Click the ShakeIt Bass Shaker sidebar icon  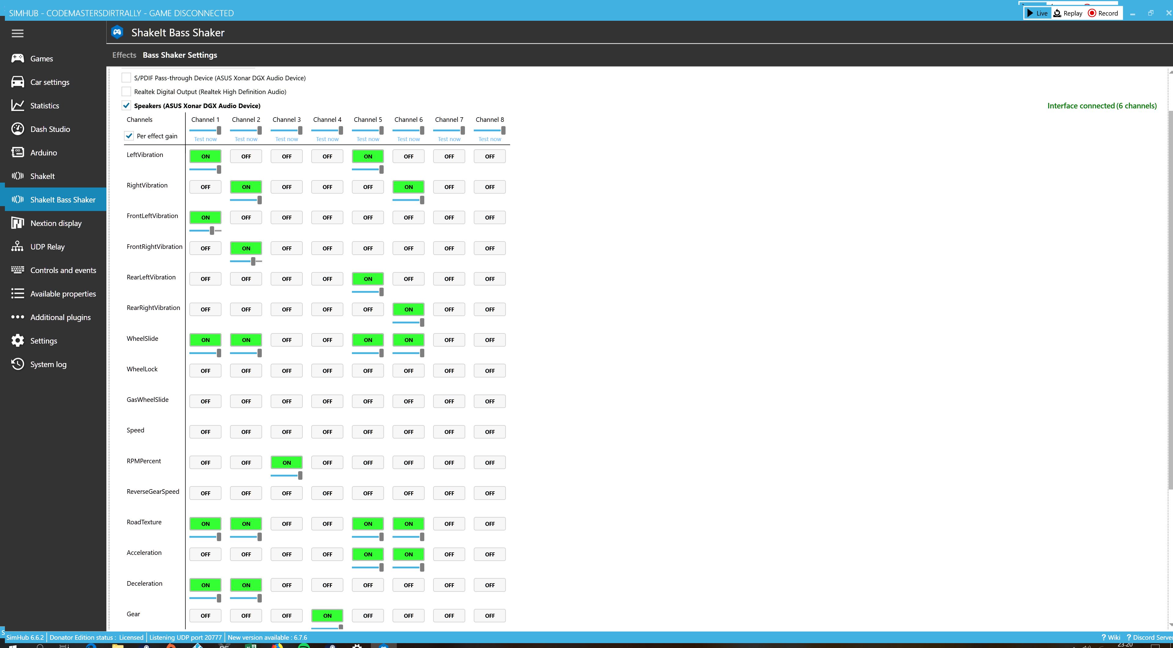17,199
